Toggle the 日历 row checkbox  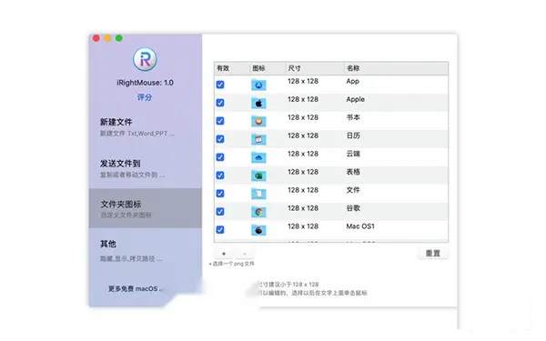click(x=220, y=139)
